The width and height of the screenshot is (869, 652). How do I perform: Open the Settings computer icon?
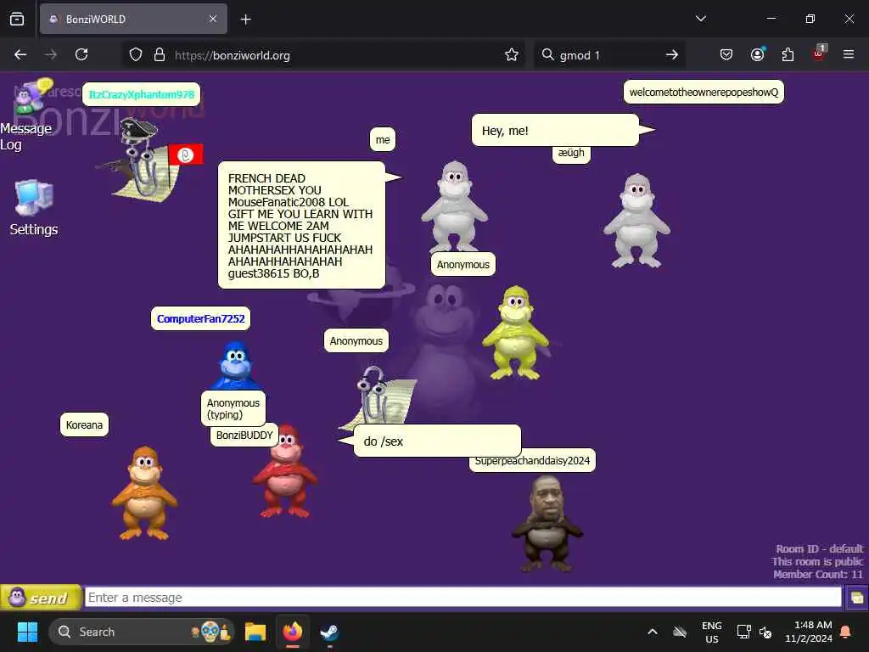[x=34, y=208]
